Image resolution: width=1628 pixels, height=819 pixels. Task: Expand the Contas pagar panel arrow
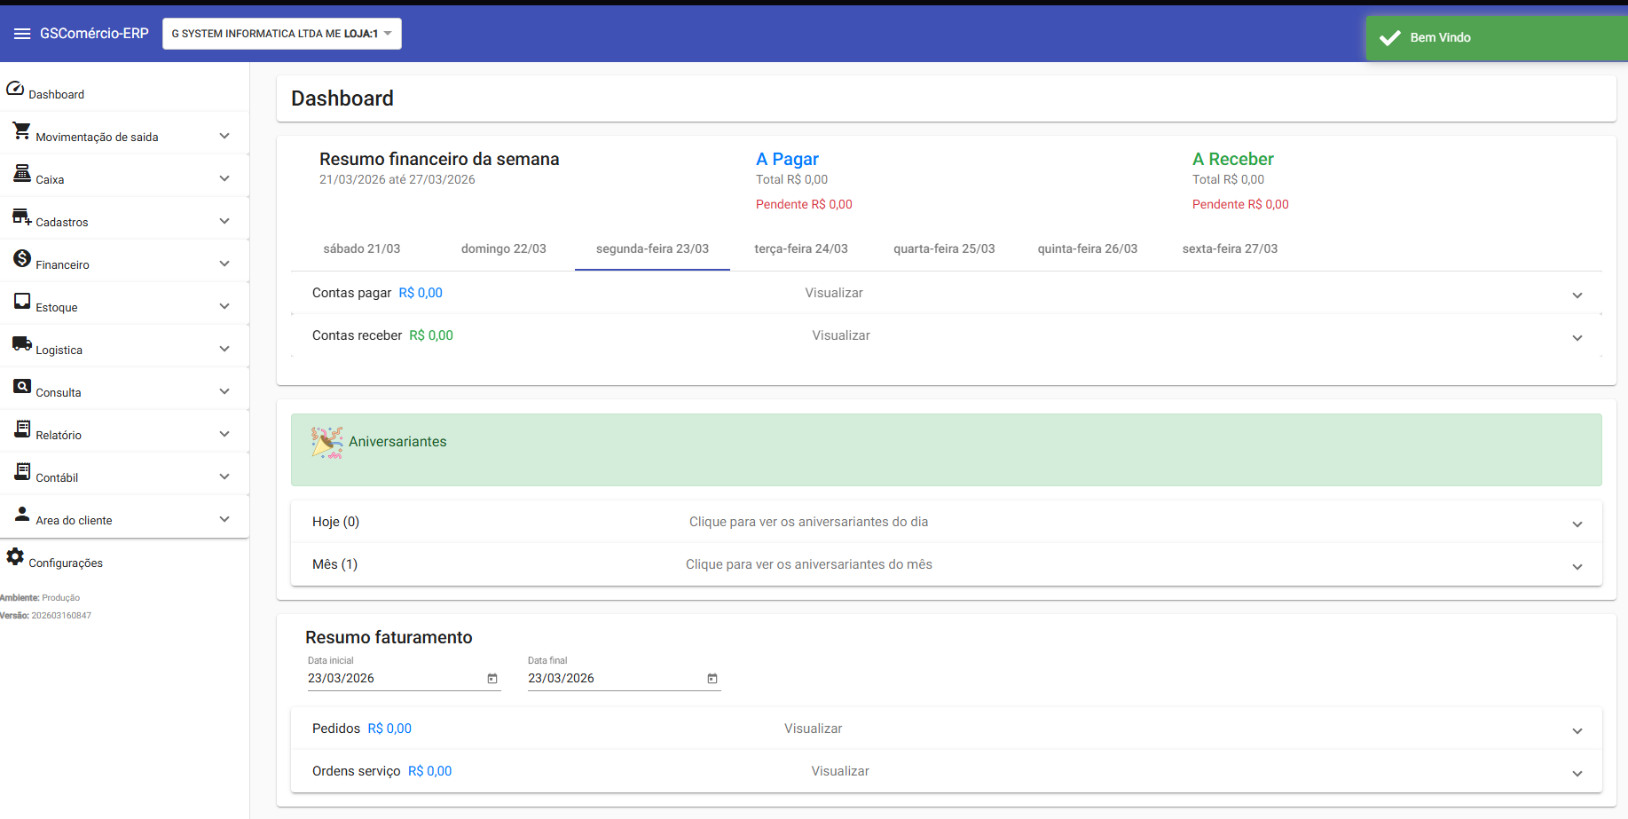1577,295
